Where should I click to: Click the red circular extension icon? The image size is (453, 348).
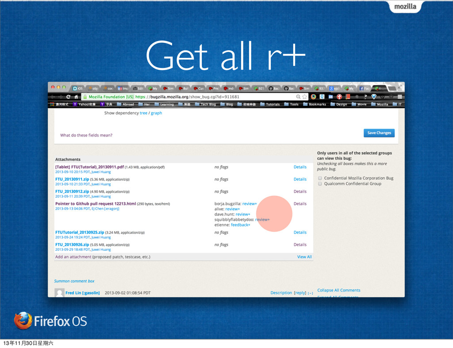point(339,97)
